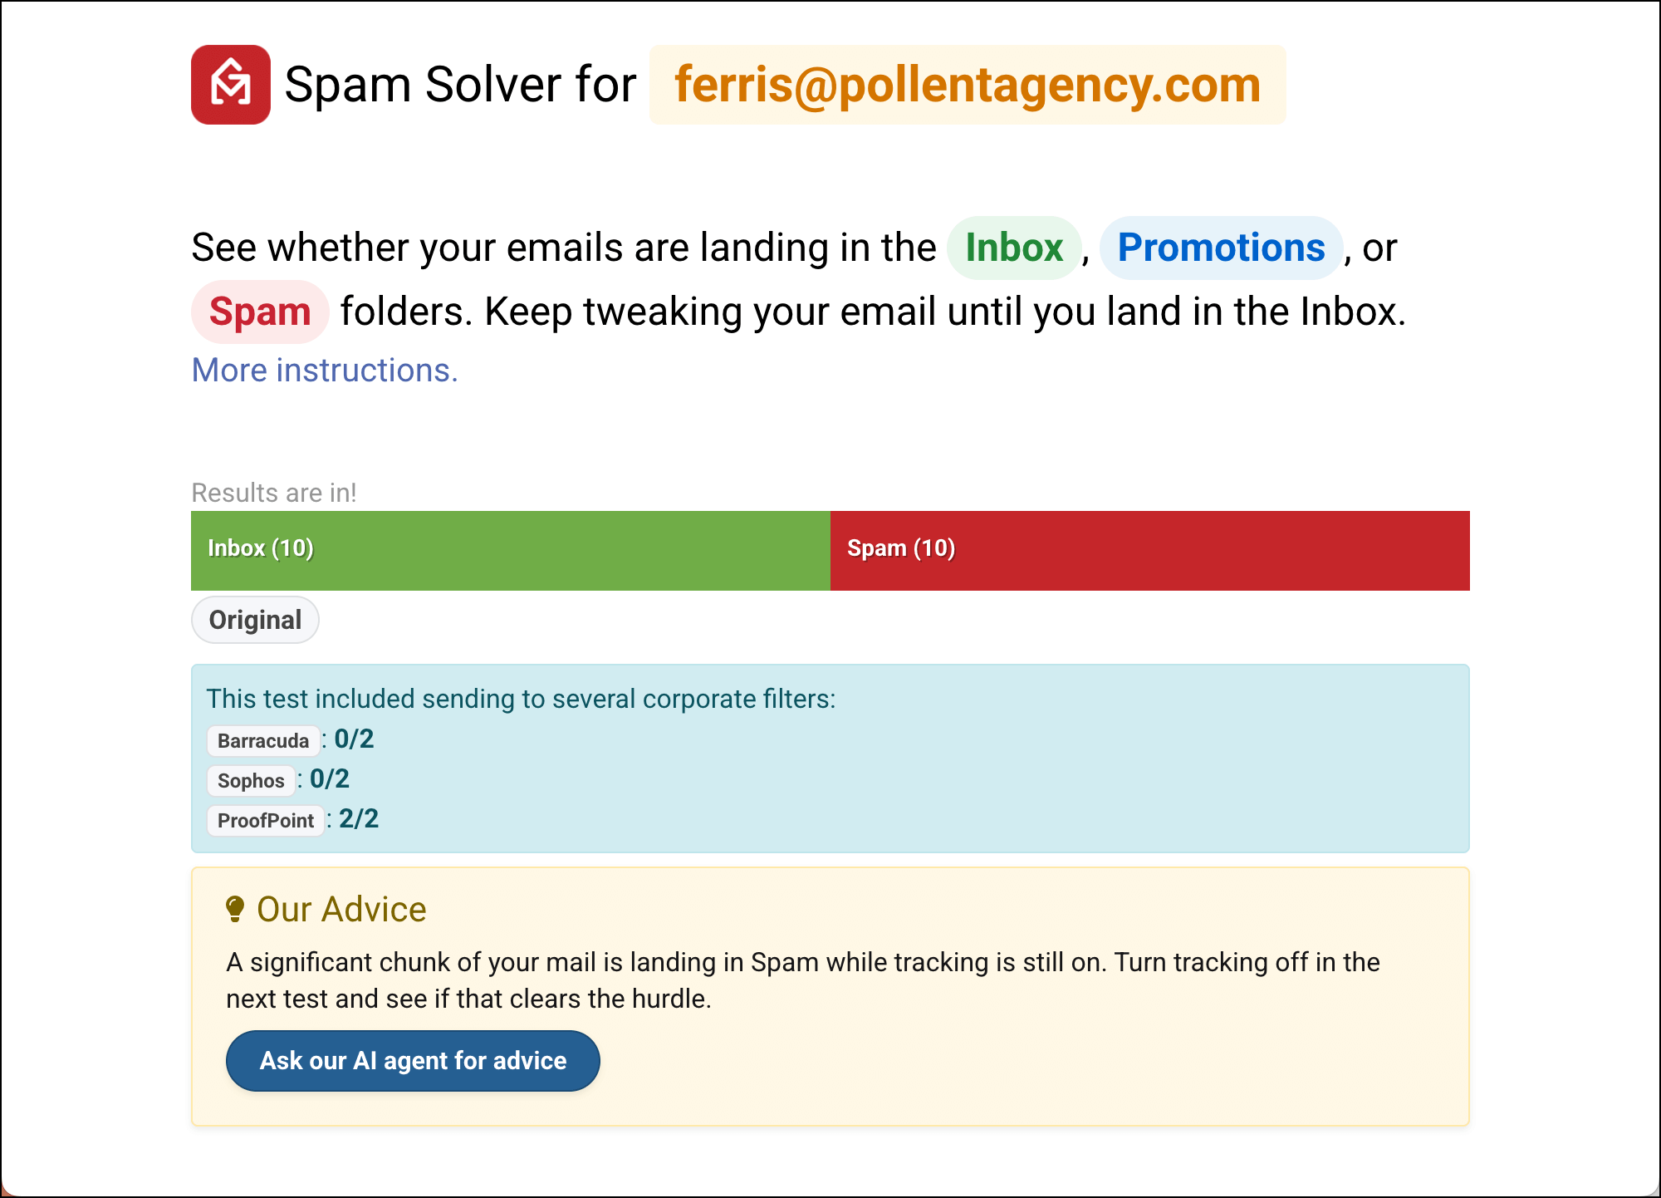1661x1198 pixels.
Task: Click the green Inbox folder pill
Action: pos(1014,248)
